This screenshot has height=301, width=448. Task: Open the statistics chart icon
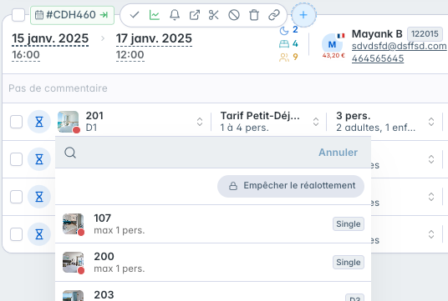(x=155, y=15)
